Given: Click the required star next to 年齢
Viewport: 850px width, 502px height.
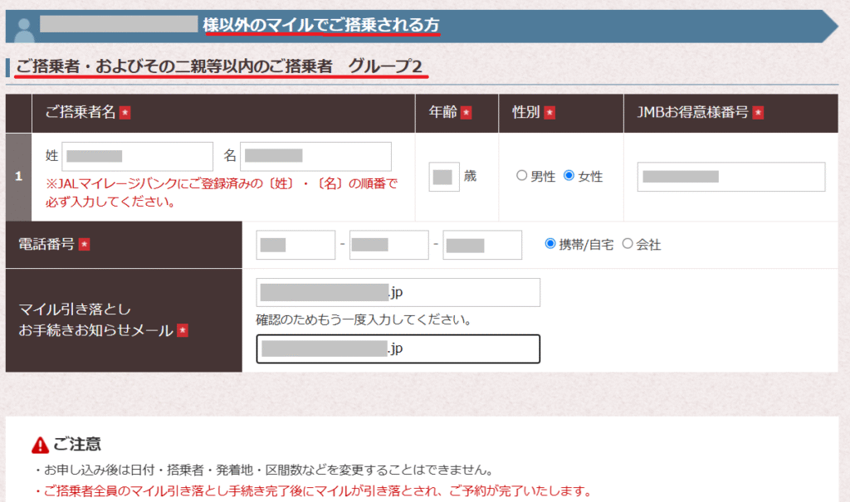Looking at the screenshot, I should tap(467, 113).
